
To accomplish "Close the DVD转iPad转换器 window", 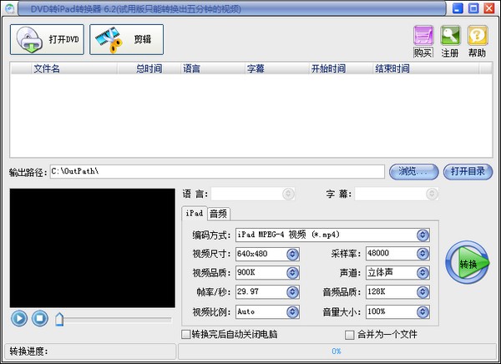I will point(489,8).
